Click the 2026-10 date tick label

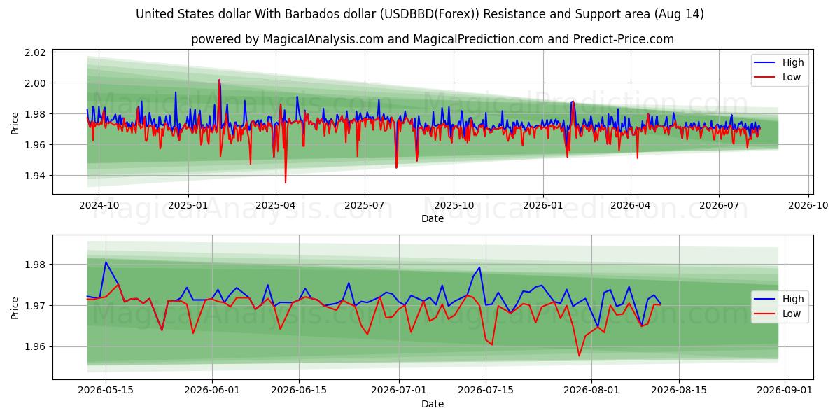point(808,205)
